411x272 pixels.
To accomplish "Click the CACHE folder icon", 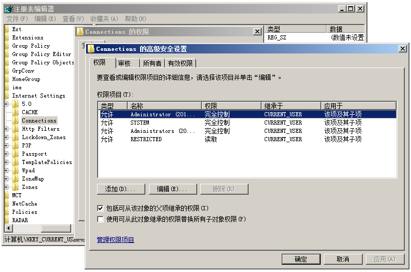I will pyautogui.click(x=15, y=112).
